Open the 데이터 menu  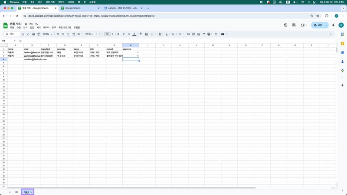(46, 27)
